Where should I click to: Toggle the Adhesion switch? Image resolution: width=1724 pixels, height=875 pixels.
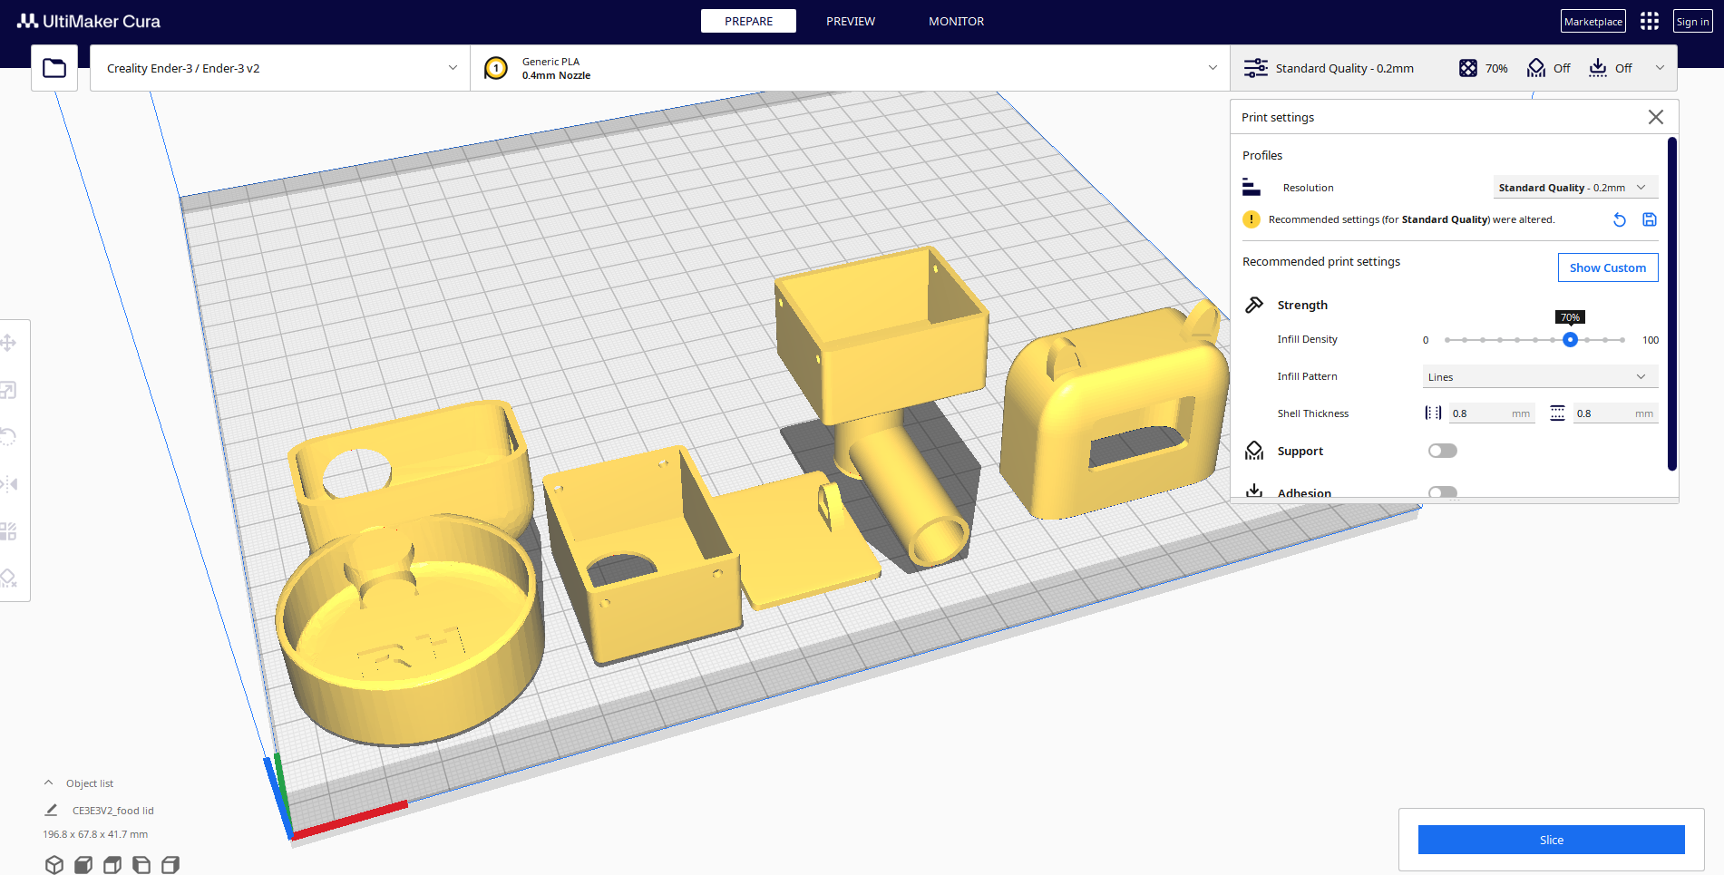(1443, 492)
